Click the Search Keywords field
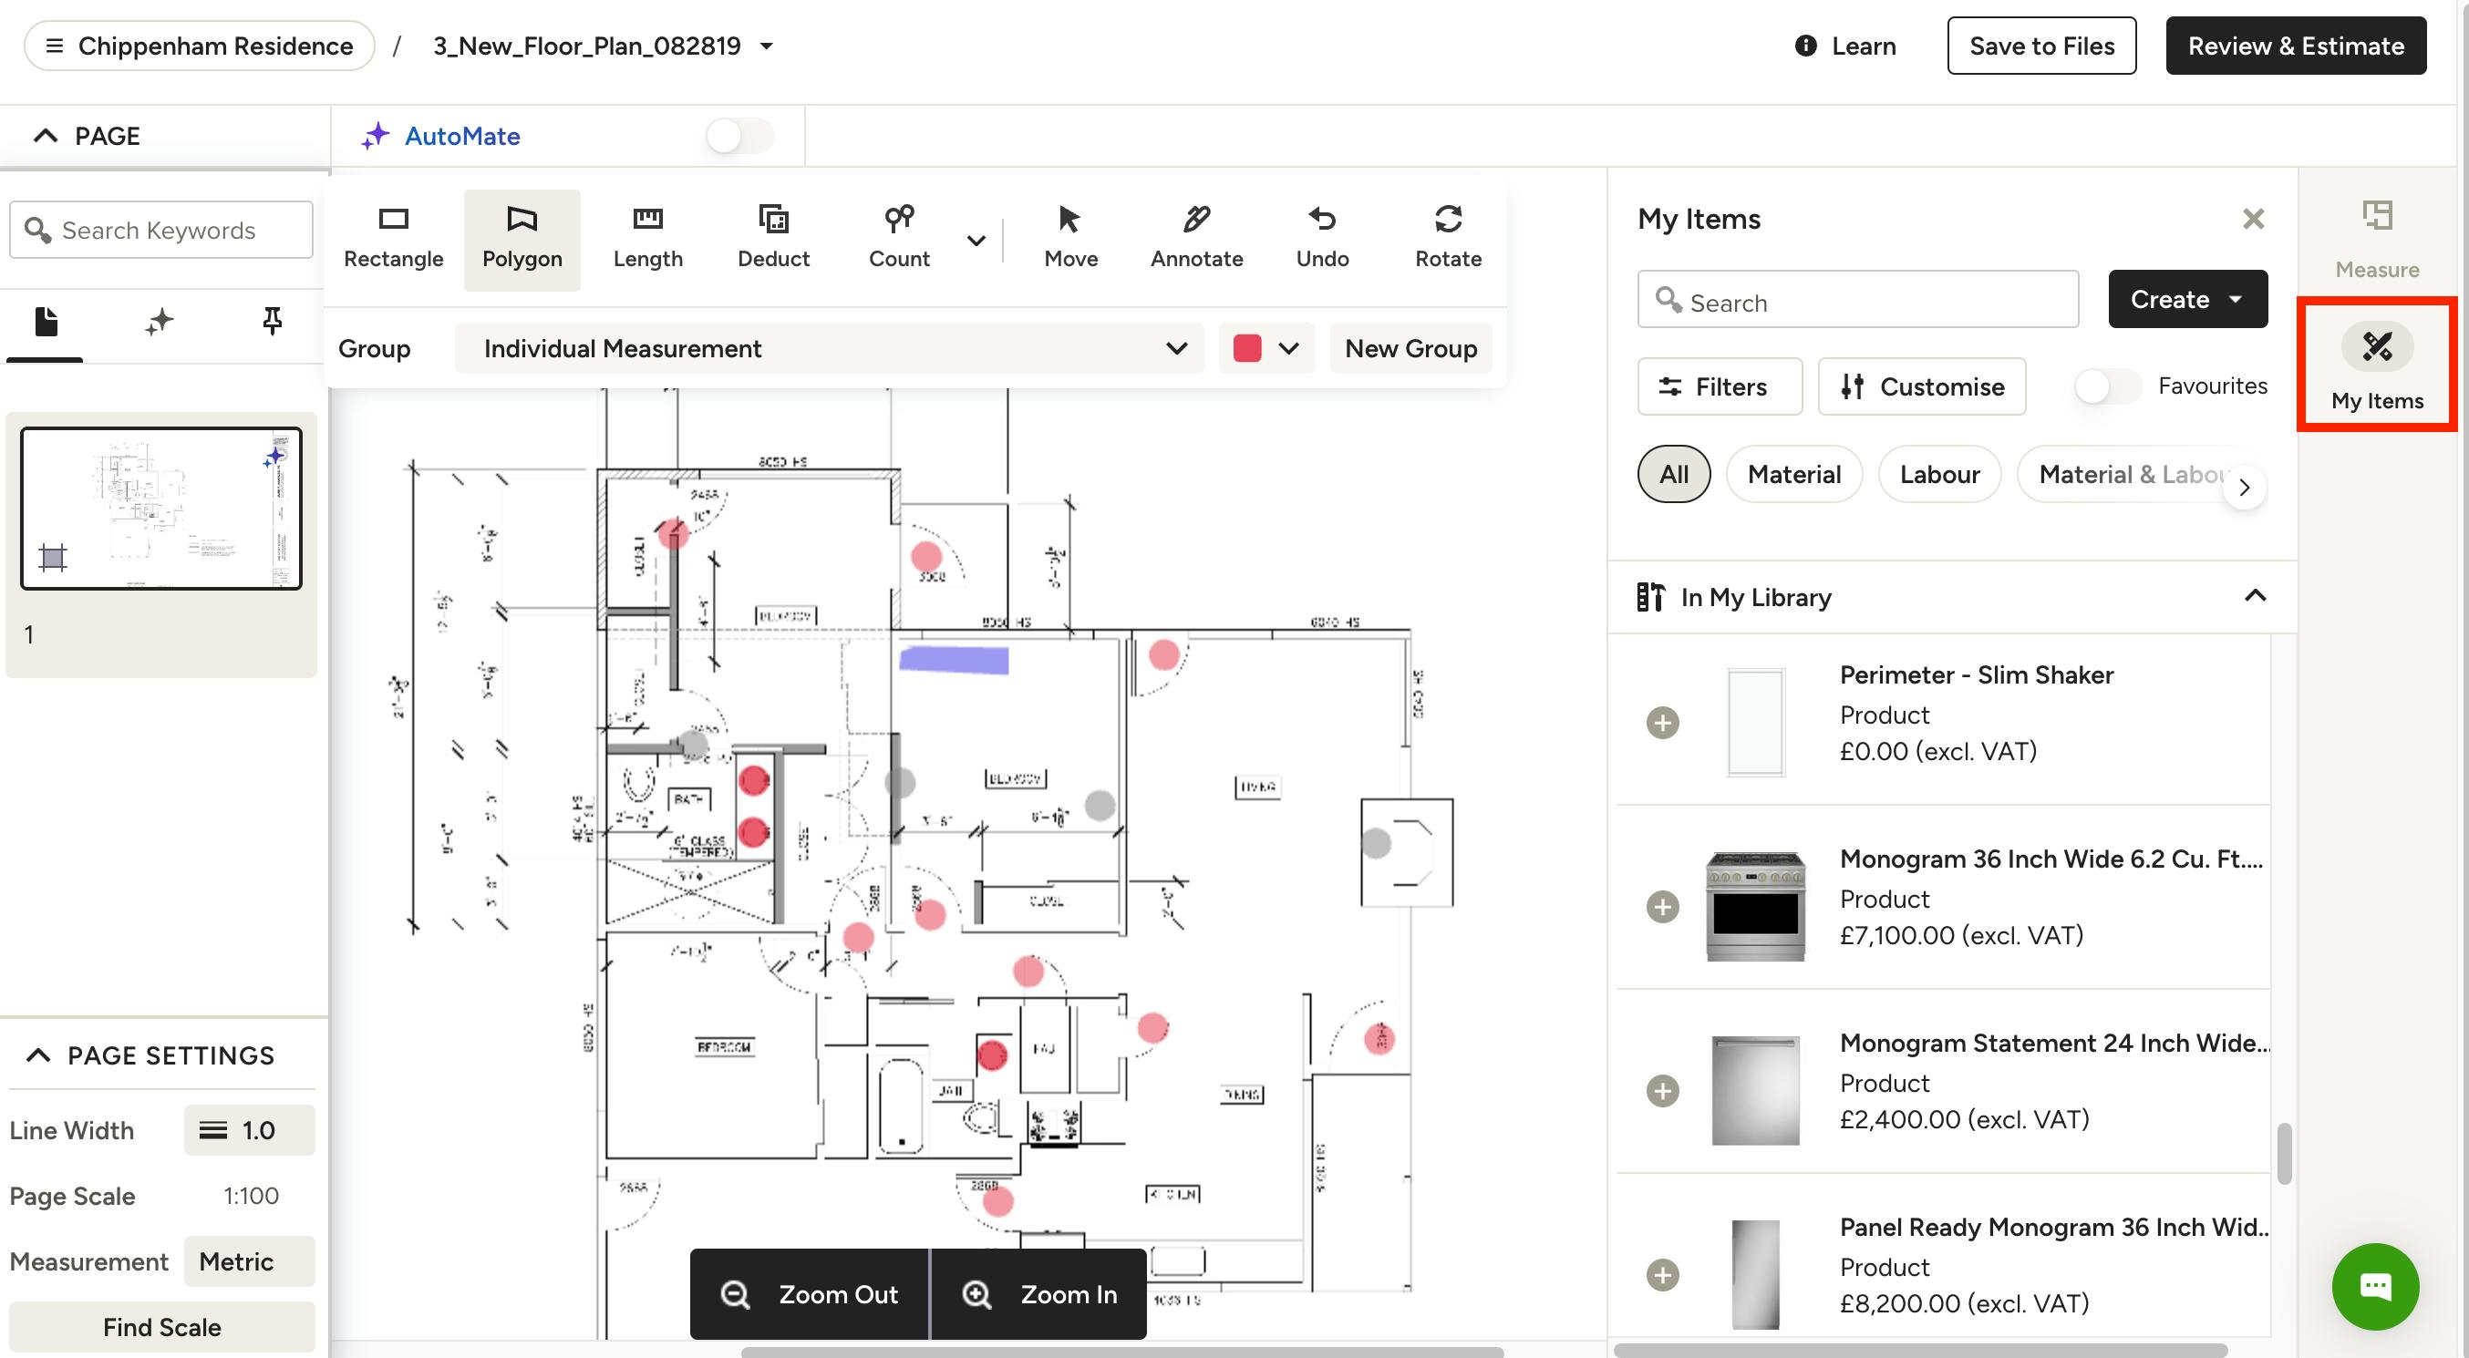This screenshot has height=1358, width=2469. click(161, 230)
